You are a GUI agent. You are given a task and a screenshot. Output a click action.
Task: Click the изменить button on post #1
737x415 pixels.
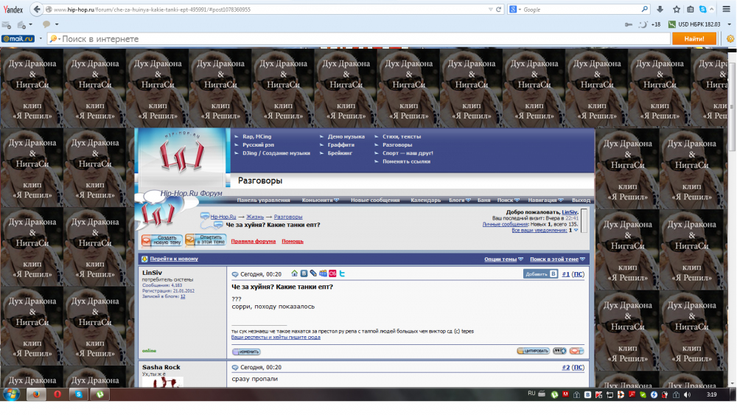(246, 352)
